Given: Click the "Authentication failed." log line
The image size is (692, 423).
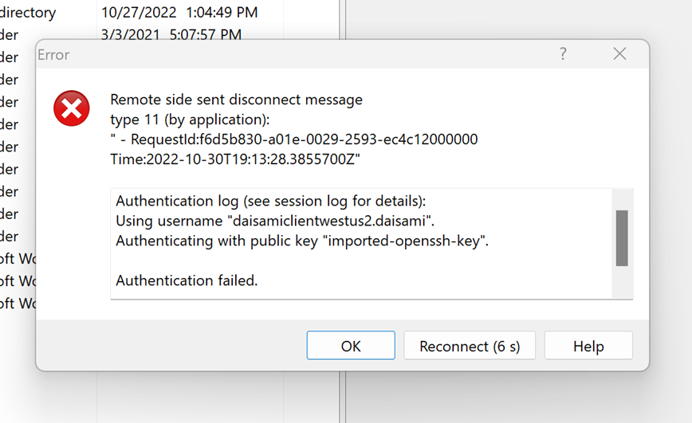Looking at the screenshot, I should tap(187, 280).
